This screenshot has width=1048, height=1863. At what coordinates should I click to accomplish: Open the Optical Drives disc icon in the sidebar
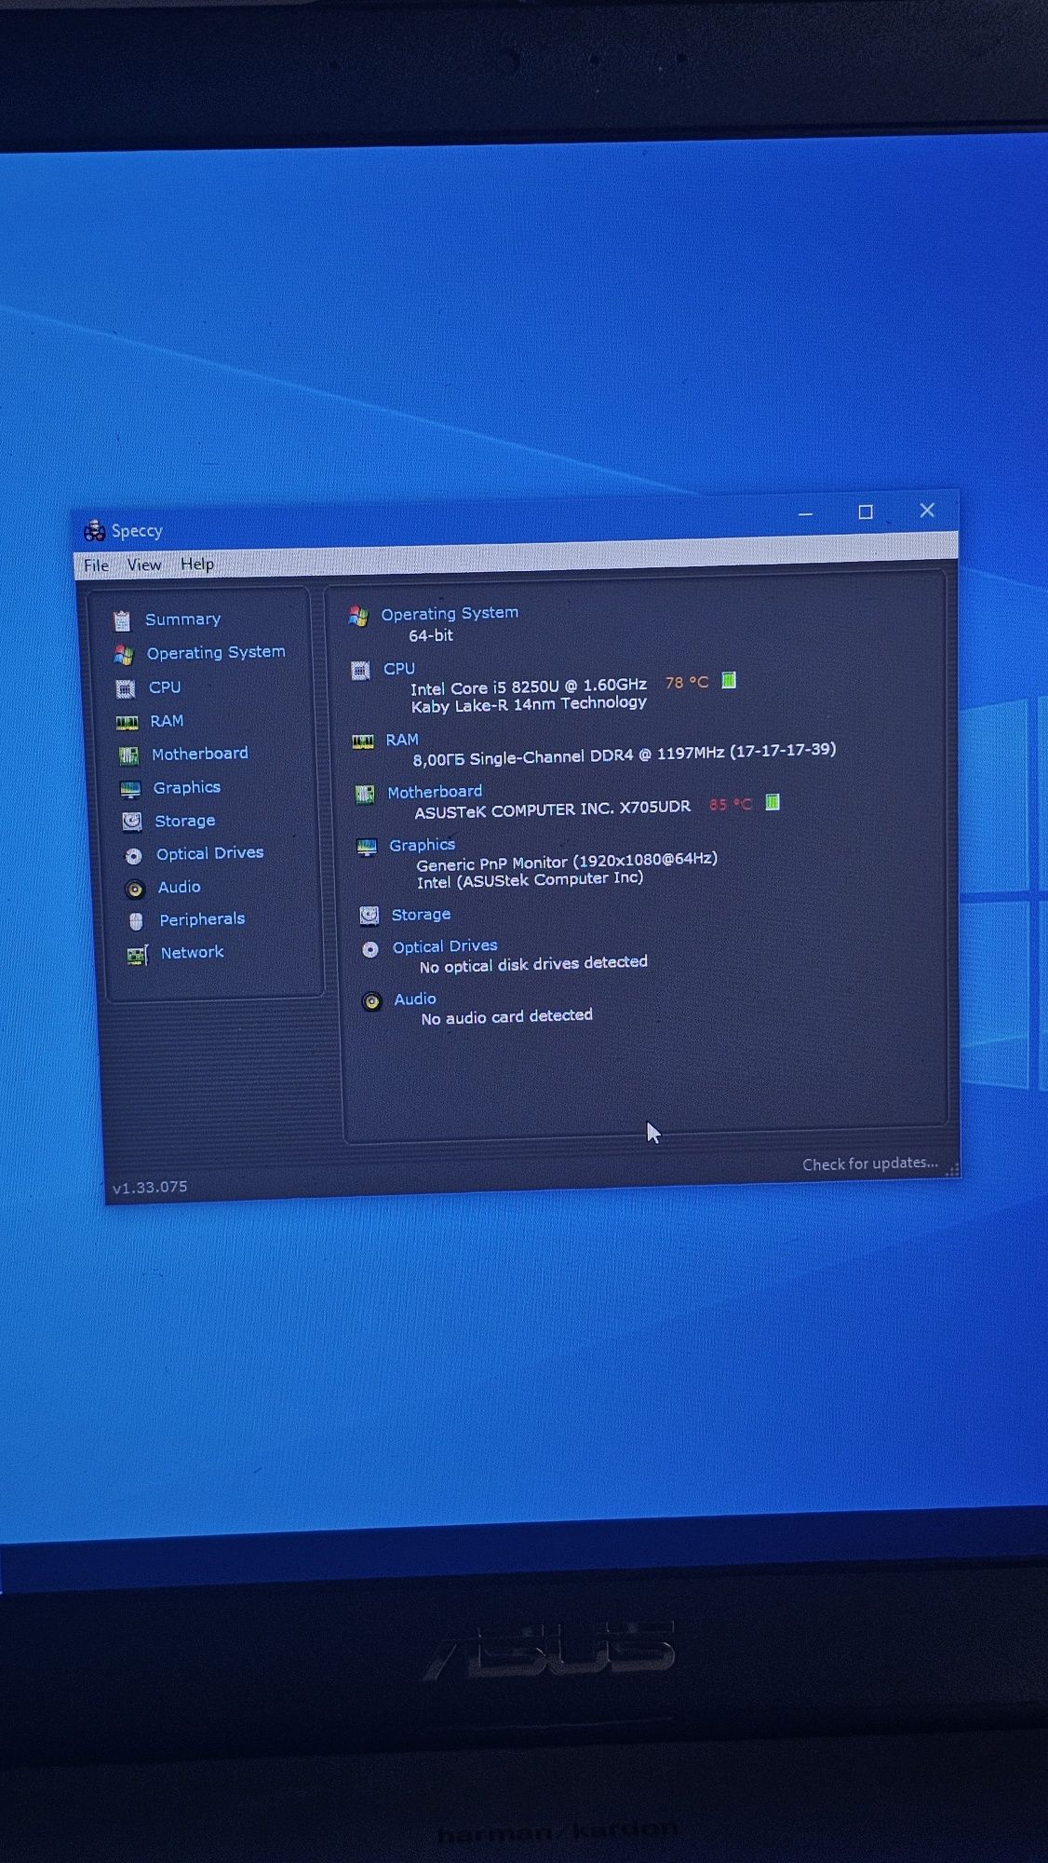click(134, 856)
